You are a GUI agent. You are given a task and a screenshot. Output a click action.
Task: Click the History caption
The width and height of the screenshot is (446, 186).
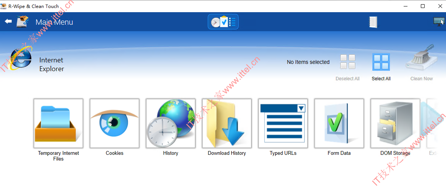point(171,153)
